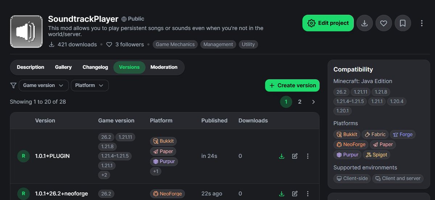The height and width of the screenshot is (200, 435).
Task: Click the Bukkit tag in Compatibility platforms
Action: tap(347, 134)
